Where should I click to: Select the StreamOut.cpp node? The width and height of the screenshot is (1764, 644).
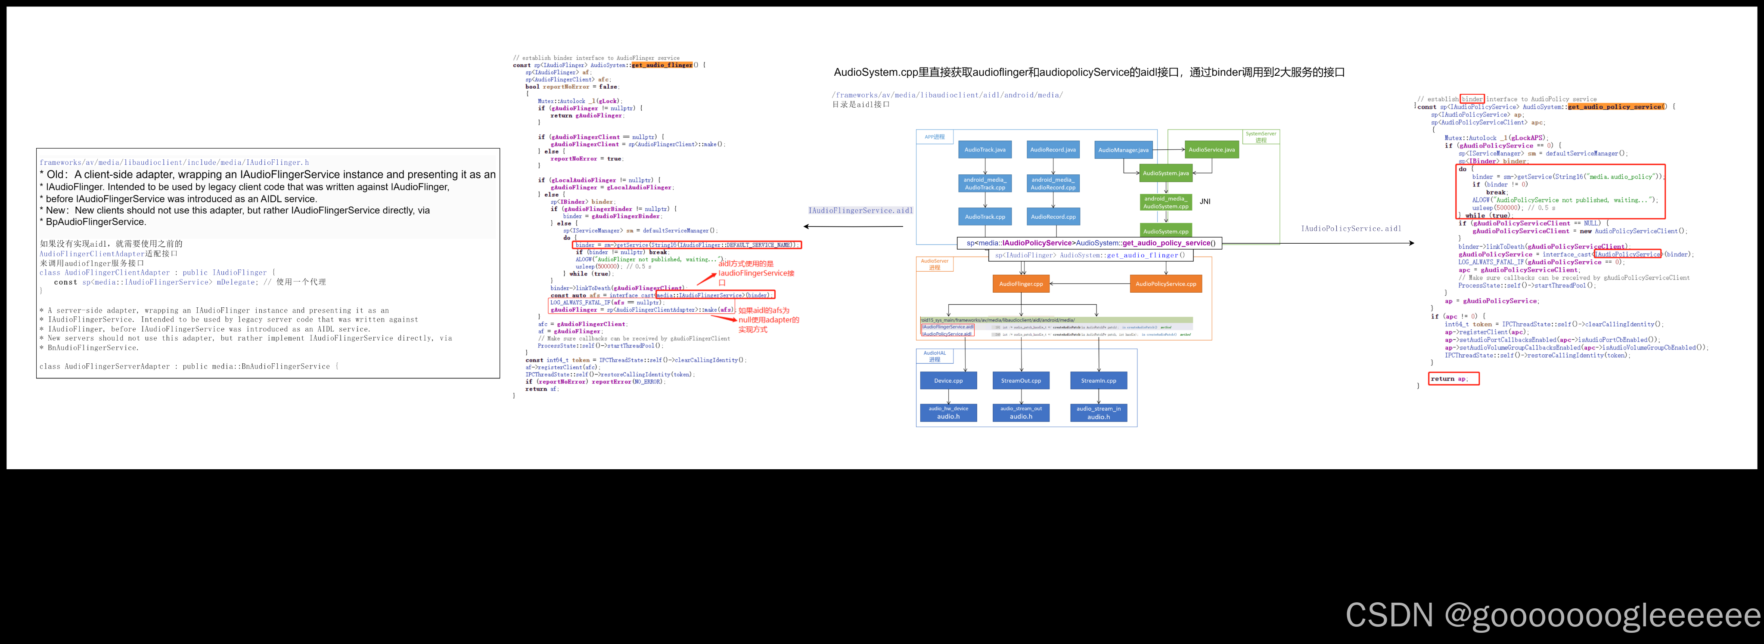coord(1020,381)
